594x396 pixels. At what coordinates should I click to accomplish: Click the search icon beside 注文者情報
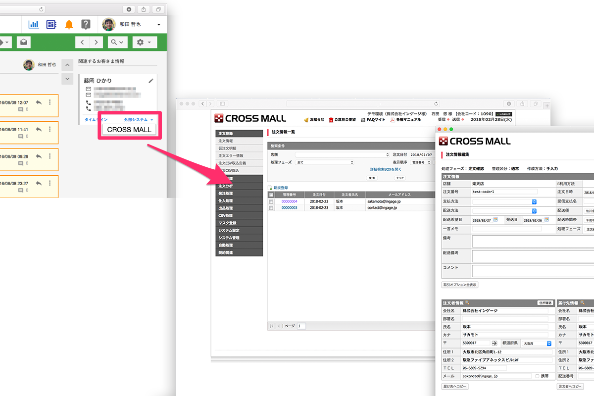(467, 302)
